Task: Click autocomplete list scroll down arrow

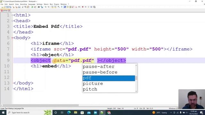Action: click(x=136, y=91)
